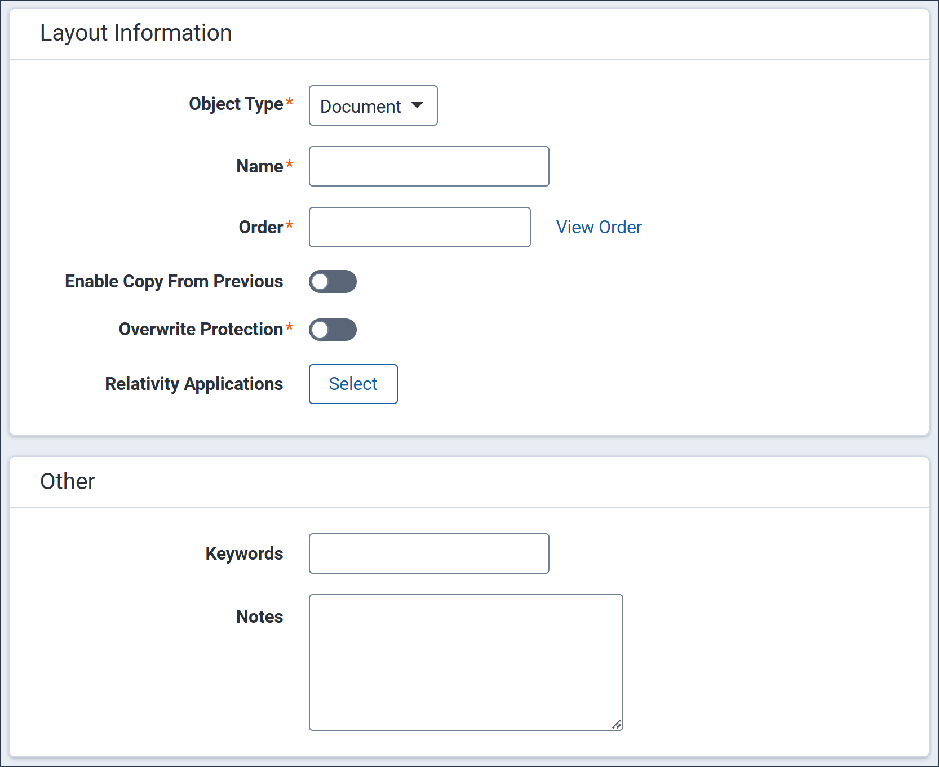Click the Other section header
This screenshot has height=767, width=939.
coord(68,481)
